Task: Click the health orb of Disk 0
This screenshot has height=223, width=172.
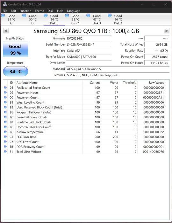Action: (x=46, y=15)
